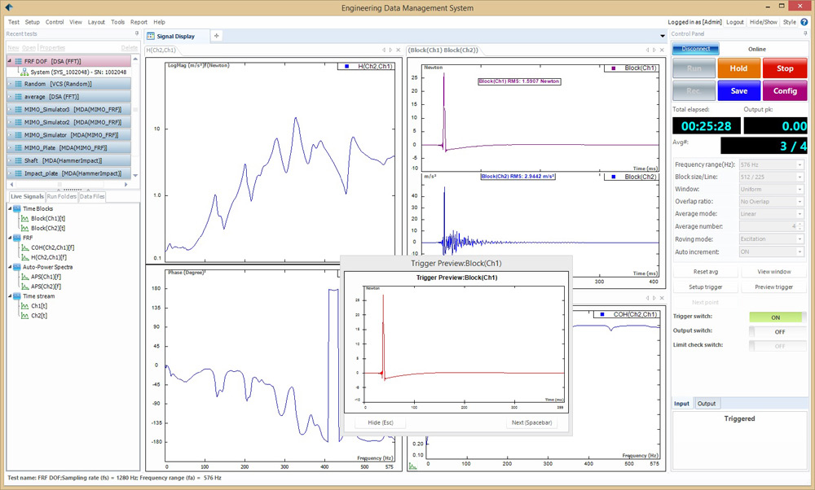Click the Shaft test list icon
This screenshot has height=490, width=815.
tap(17, 161)
